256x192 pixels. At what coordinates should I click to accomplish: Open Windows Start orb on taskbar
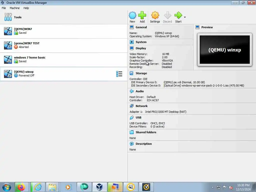coord(7,187)
